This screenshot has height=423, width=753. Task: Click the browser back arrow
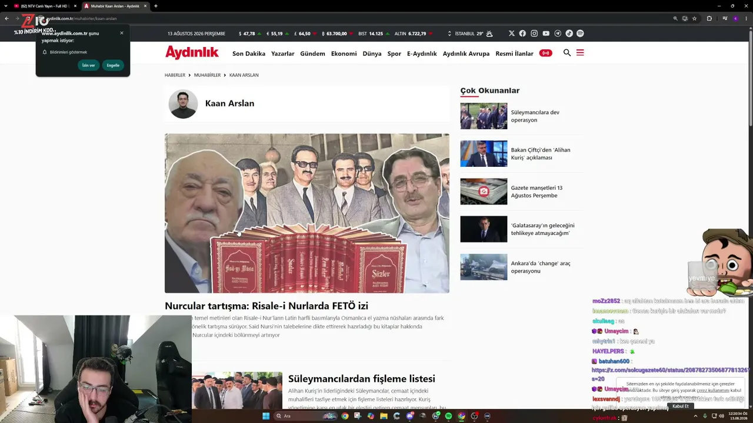coord(6,18)
